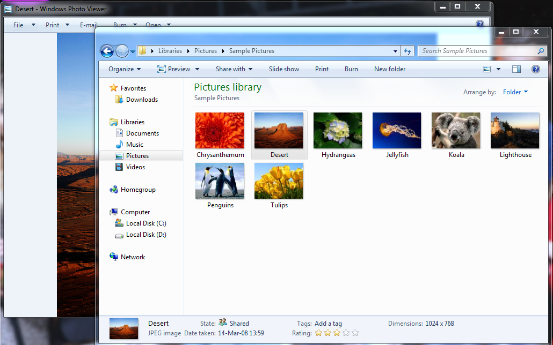This screenshot has height=345, width=553.
Task: Open the Organize menu
Action: [x=125, y=69]
